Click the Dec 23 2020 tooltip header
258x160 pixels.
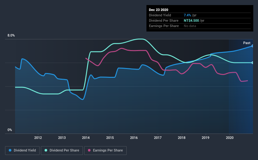[x=158, y=10]
